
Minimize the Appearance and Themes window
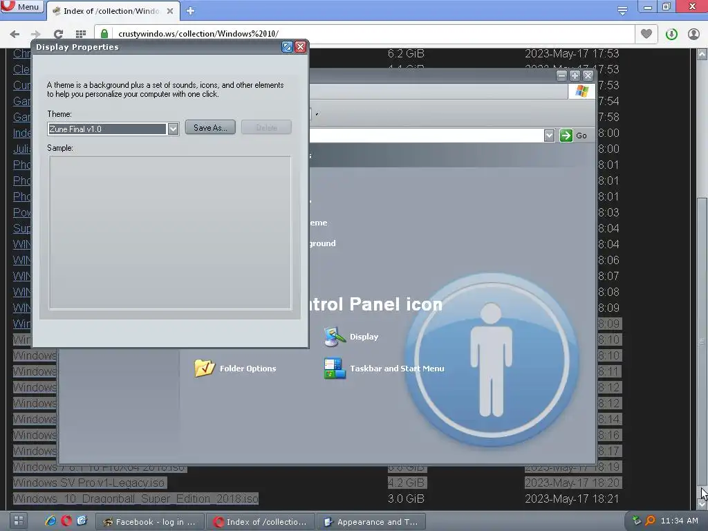[x=561, y=75]
